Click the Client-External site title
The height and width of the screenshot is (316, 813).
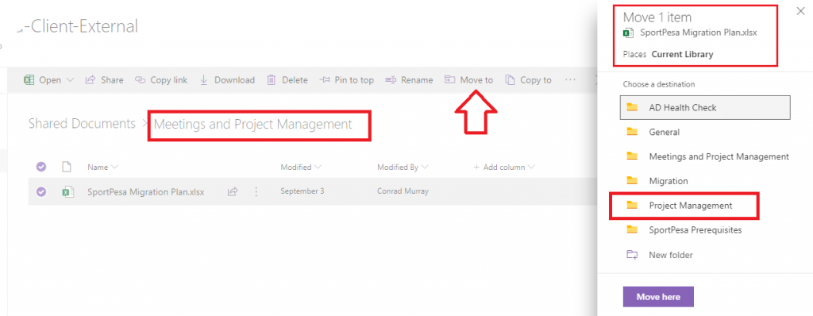77,26
